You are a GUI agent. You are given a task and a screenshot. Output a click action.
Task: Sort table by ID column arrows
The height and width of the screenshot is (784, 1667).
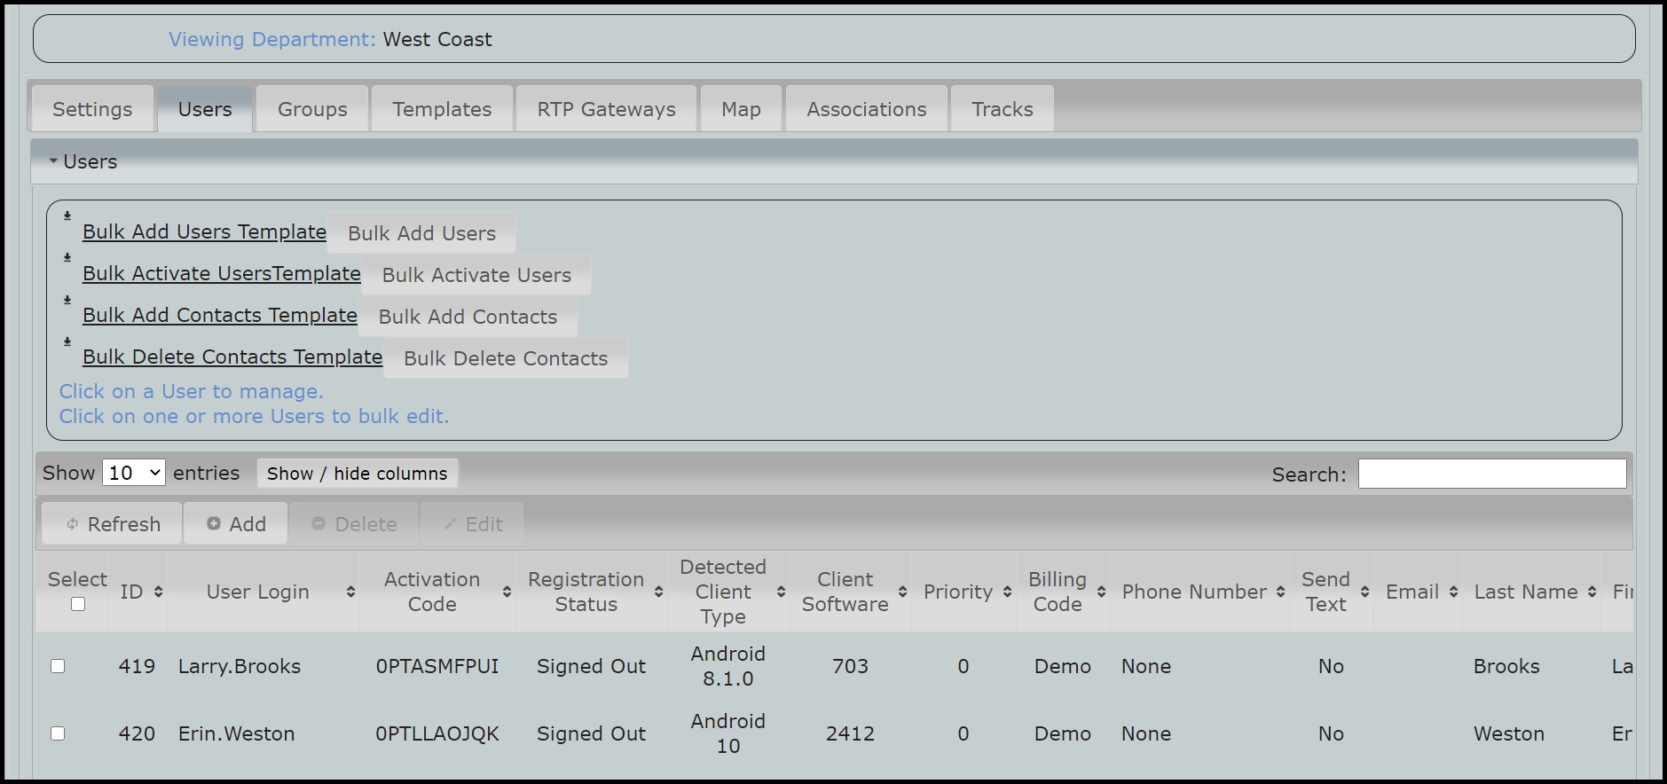(158, 592)
